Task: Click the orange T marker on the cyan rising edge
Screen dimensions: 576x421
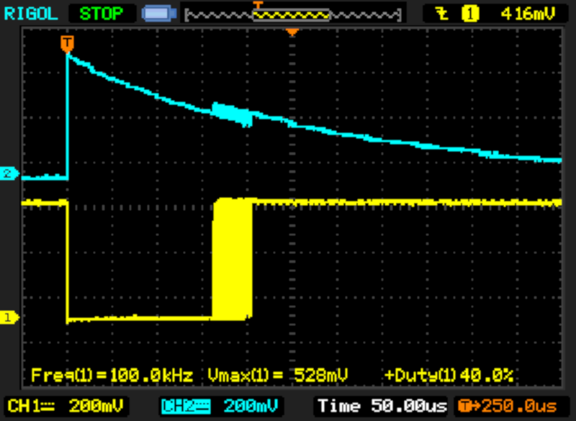Action: tap(67, 43)
